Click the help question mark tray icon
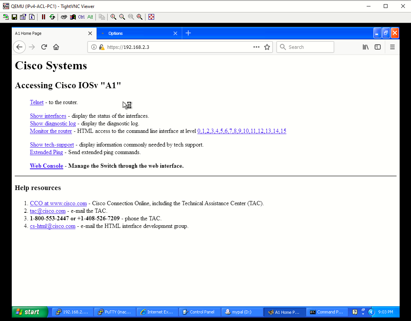This screenshot has width=411, height=321. coord(355,312)
